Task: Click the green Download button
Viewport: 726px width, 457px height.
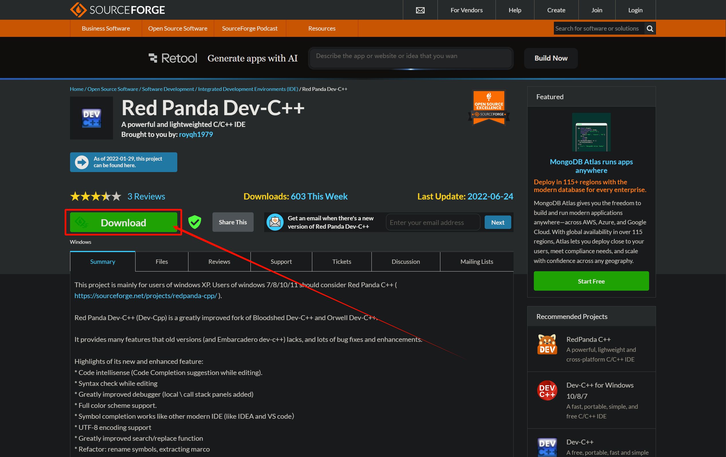Action: (x=124, y=222)
